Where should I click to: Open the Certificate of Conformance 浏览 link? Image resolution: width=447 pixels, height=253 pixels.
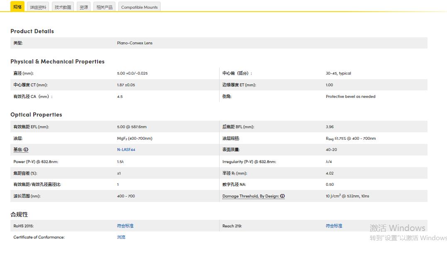(x=121, y=237)
